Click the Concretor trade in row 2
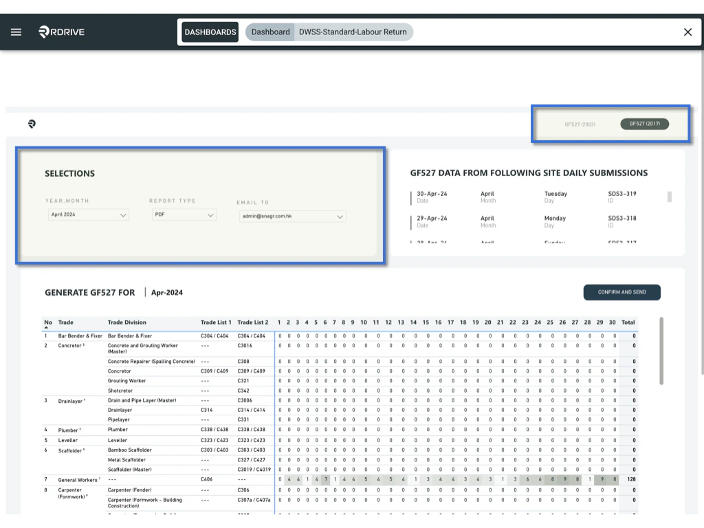 [70, 346]
